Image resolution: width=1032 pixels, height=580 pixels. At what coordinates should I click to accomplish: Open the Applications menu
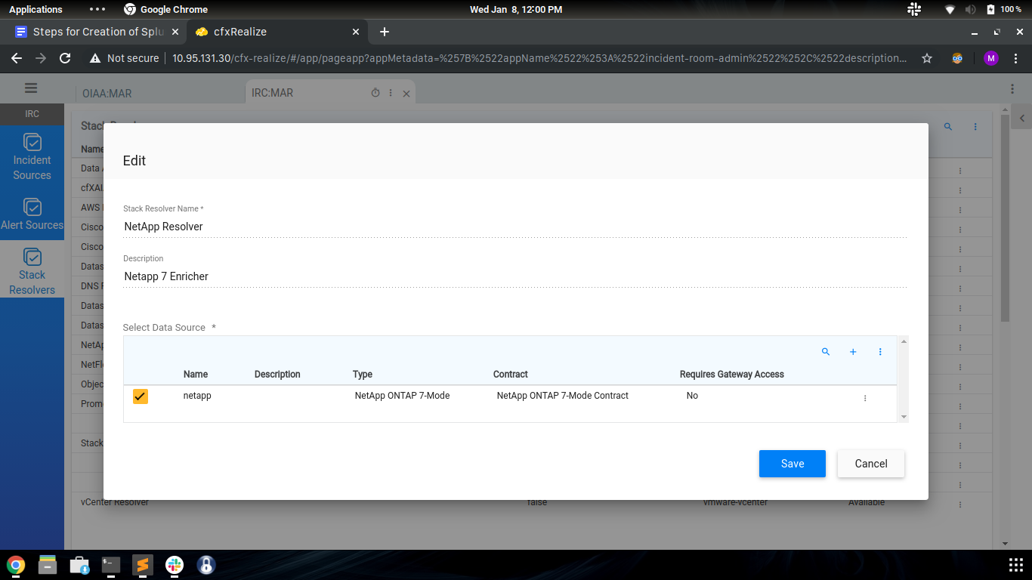click(x=36, y=9)
